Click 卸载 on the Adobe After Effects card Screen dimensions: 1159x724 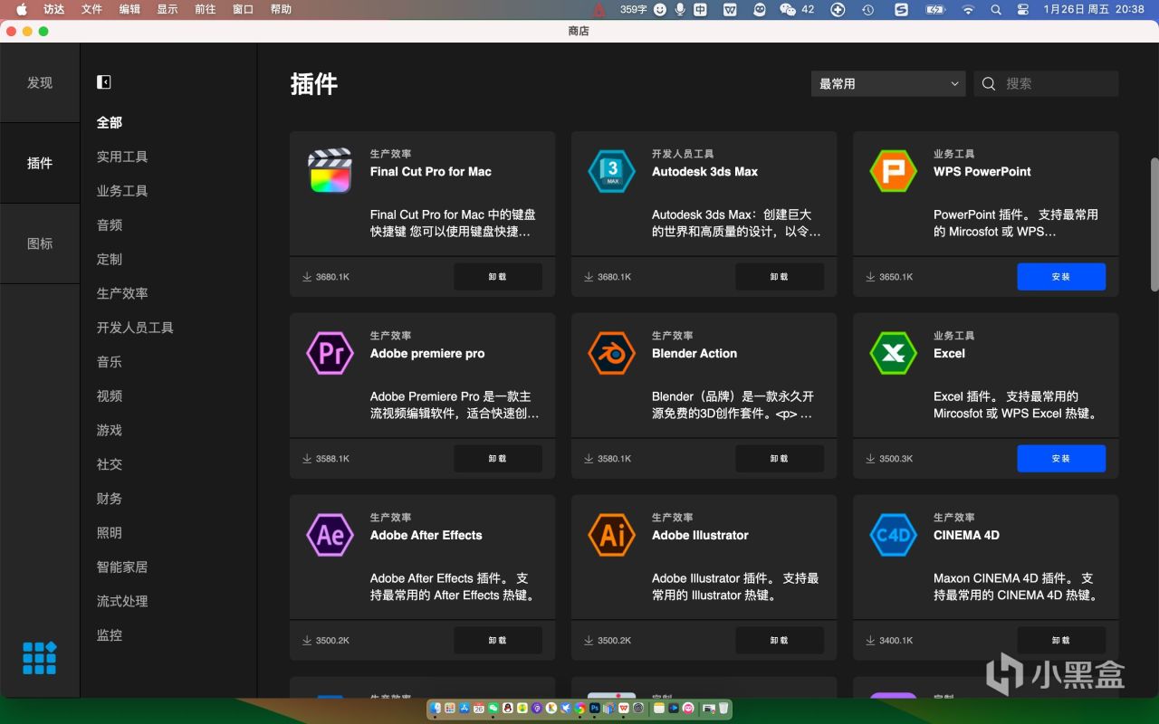point(498,641)
